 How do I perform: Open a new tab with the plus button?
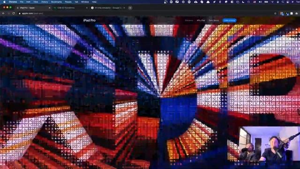(130, 8)
